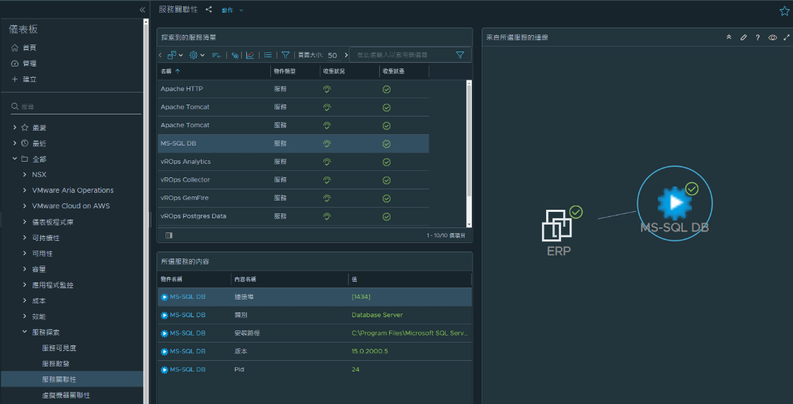Open the MS-SQL DB link in the 連接埠 row
The width and height of the screenshot is (793, 404).
tap(187, 297)
